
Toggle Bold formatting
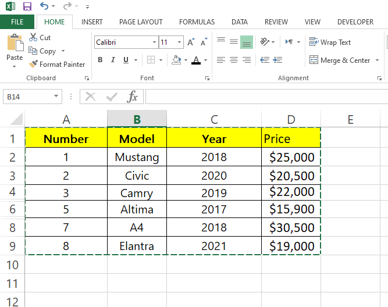(100, 60)
